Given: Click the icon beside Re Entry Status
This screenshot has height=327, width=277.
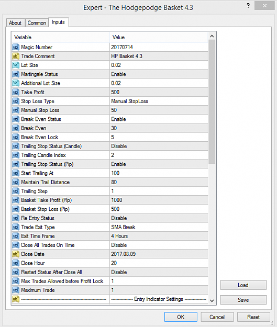Looking at the screenshot, I should pos(16,218).
